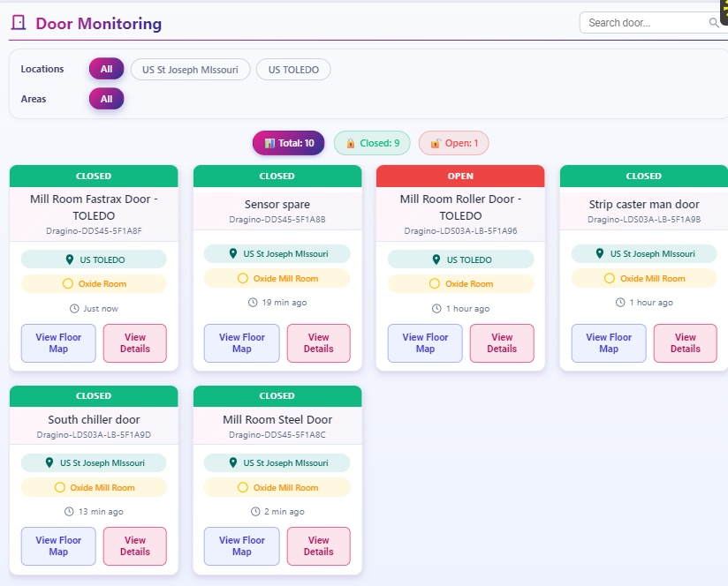Toggle the All locations filter
This screenshot has width=728, height=586.
coord(106,68)
